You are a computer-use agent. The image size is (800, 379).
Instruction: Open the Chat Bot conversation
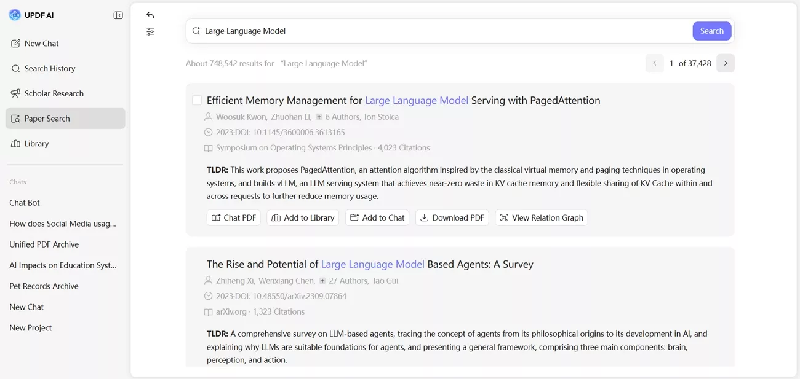coord(25,202)
